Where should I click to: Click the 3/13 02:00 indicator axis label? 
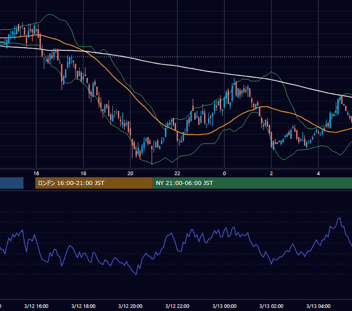(x=271, y=306)
